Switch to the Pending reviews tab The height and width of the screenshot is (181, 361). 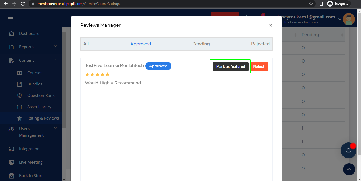(x=201, y=44)
